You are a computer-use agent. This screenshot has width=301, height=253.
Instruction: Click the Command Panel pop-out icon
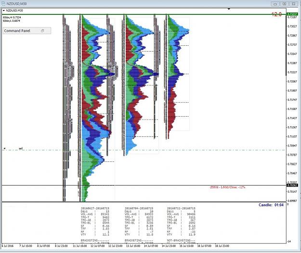(42, 30)
